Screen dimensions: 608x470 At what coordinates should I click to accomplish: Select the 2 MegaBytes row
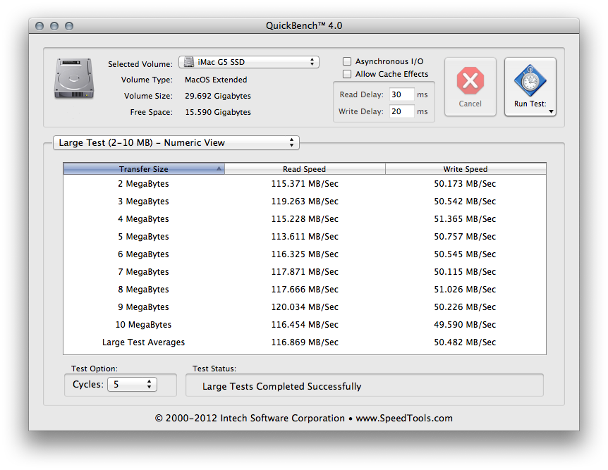(305, 184)
